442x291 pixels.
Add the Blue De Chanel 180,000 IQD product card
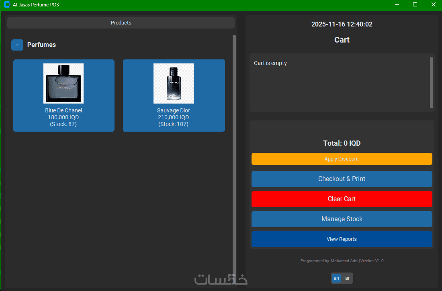pyautogui.click(x=64, y=96)
